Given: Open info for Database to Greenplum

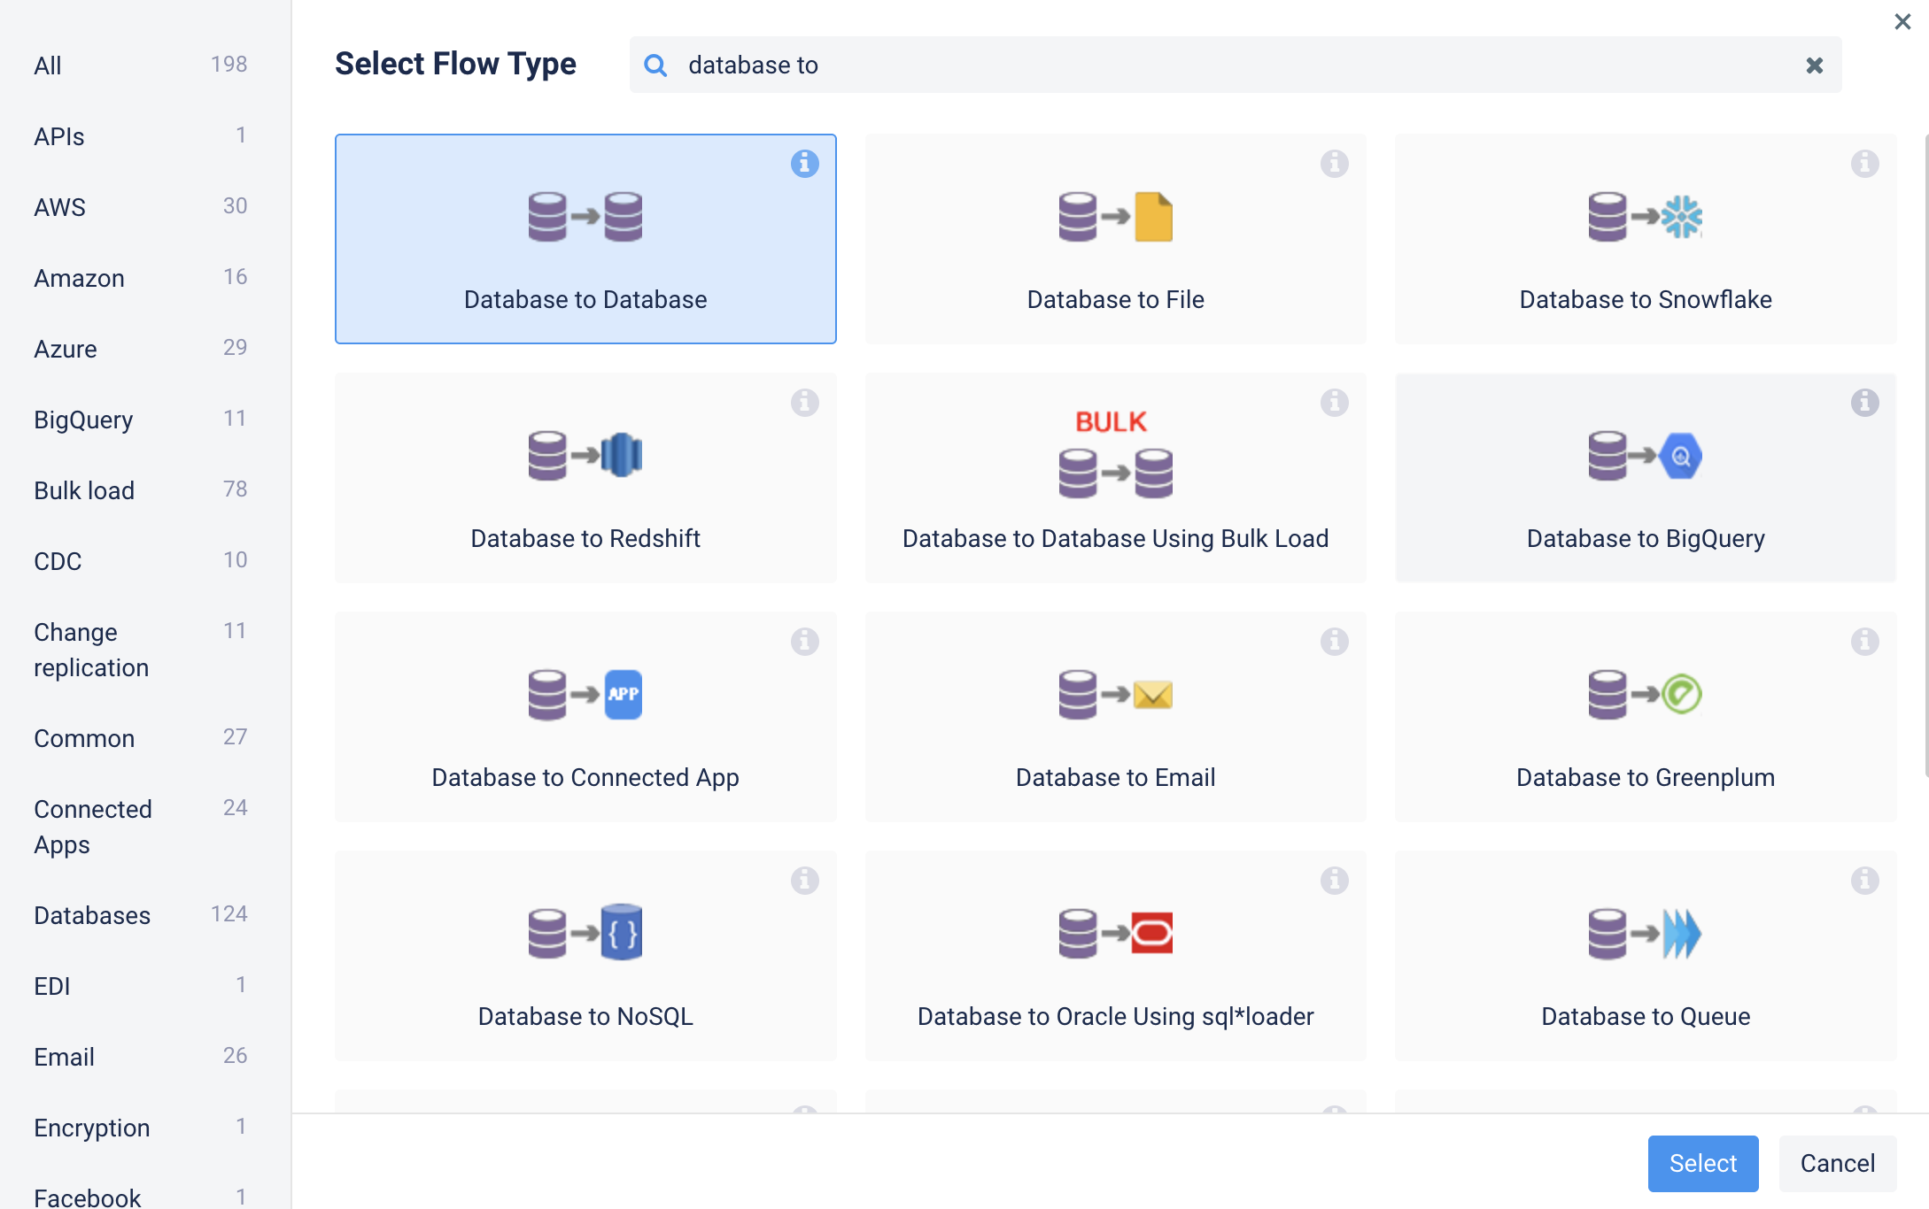Looking at the screenshot, I should point(1864,642).
